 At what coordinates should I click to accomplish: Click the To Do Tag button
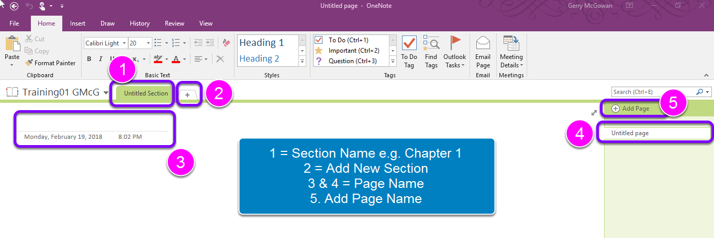coord(409,52)
